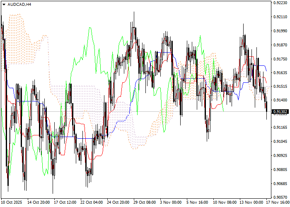This screenshot has width=290, height=207.
Task: Open the chart menu triangle beside AUDCAD,H4
Action: [4, 5]
